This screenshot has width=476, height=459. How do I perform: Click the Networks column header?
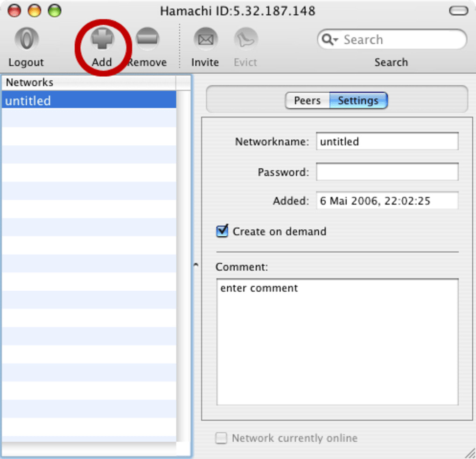tap(89, 82)
